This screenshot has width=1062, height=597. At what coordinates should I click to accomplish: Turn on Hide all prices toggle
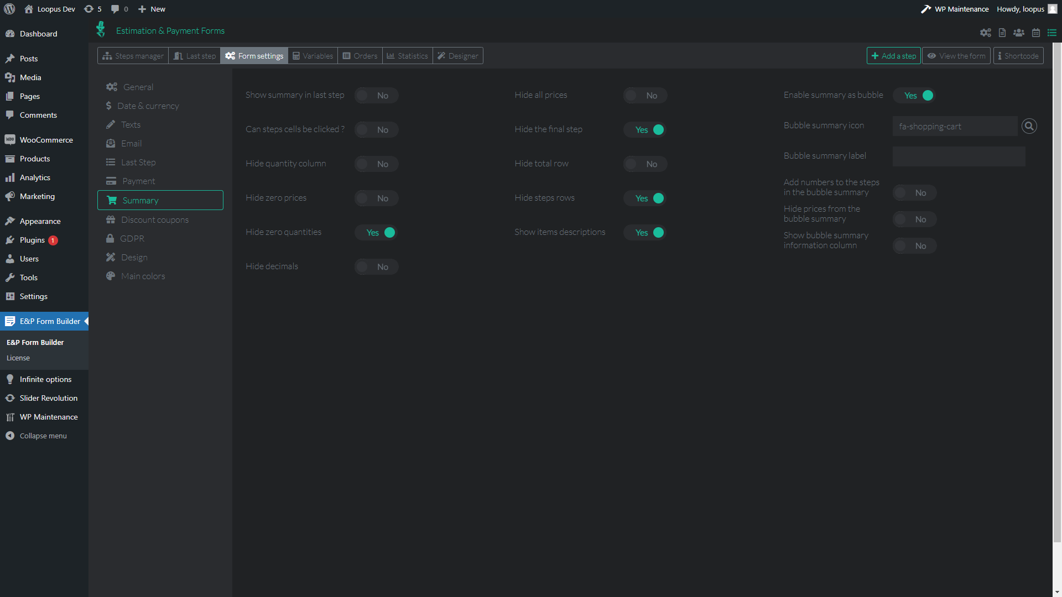(645, 96)
